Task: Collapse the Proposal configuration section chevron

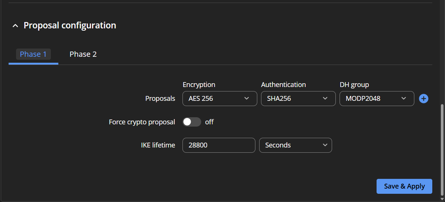Action: click(15, 25)
